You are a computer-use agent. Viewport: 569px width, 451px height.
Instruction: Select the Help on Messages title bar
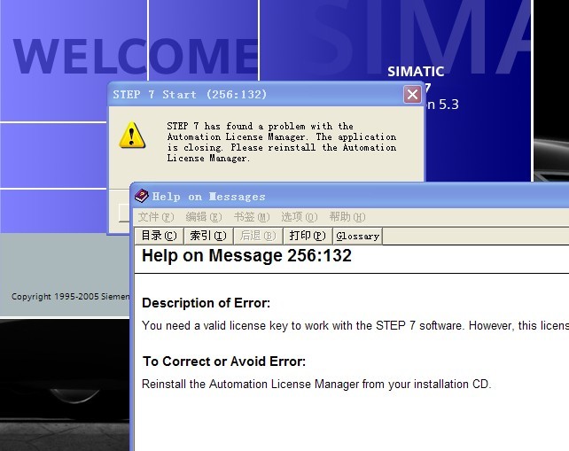point(355,197)
